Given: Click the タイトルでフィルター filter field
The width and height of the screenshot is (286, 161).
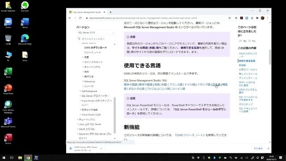Looking at the screenshot, I should [96, 39].
